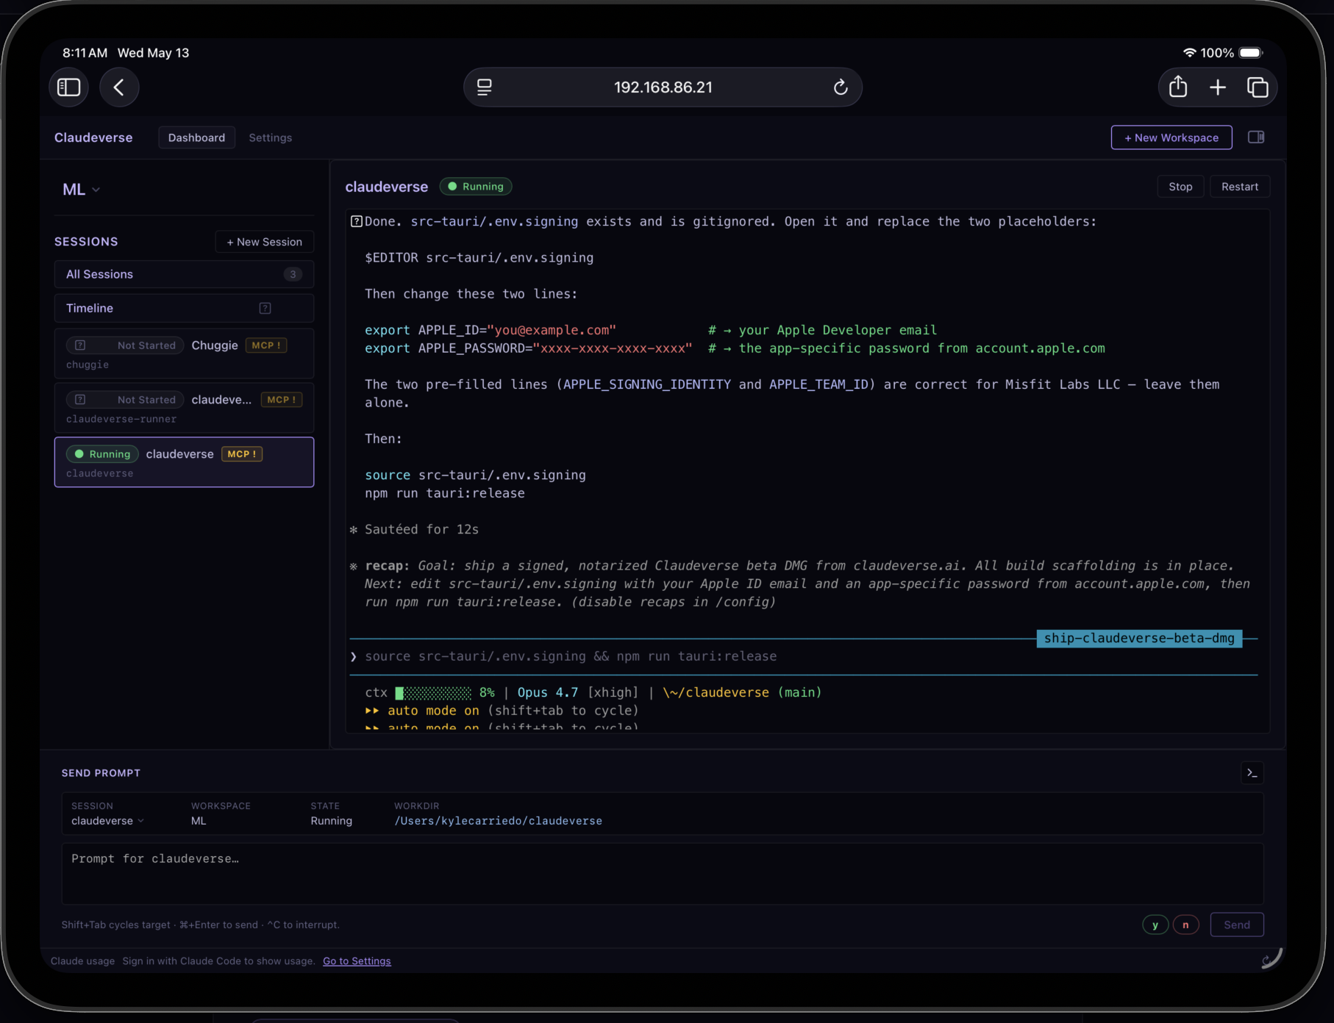Click the clock '8:11 AM' in status bar
1334x1023 pixels.
click(x=85, y=53)
